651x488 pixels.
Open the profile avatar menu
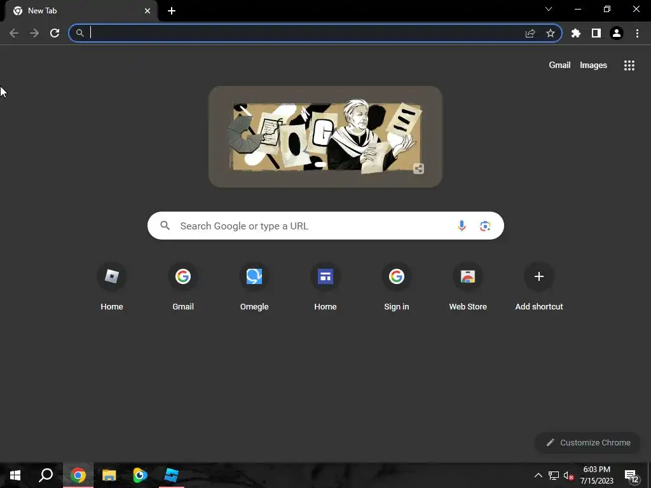click(x=617, y=33)
